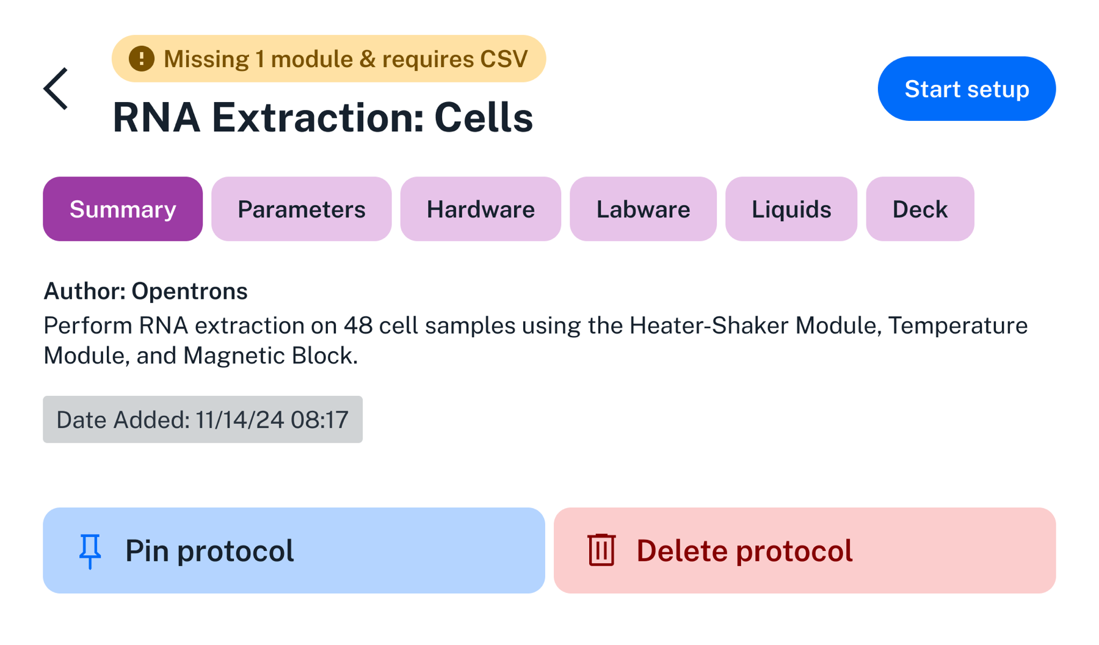The image size is (1099, 645).
Task: Open the Liquids tab
Action: 791,209
